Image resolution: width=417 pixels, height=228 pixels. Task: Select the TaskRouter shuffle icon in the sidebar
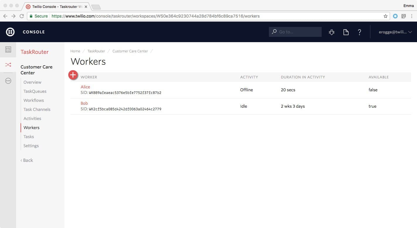8,65
